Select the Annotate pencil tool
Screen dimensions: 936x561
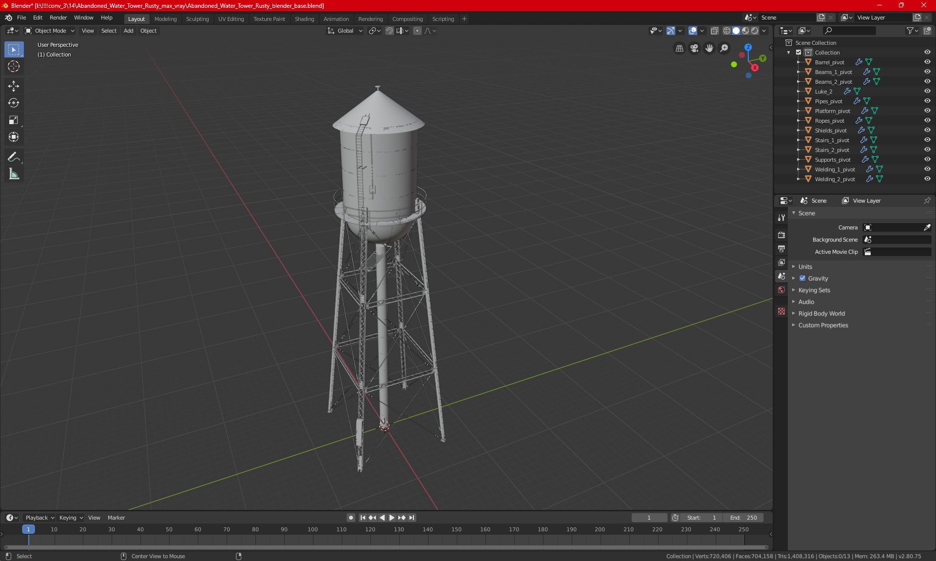[x=14, y=157]
